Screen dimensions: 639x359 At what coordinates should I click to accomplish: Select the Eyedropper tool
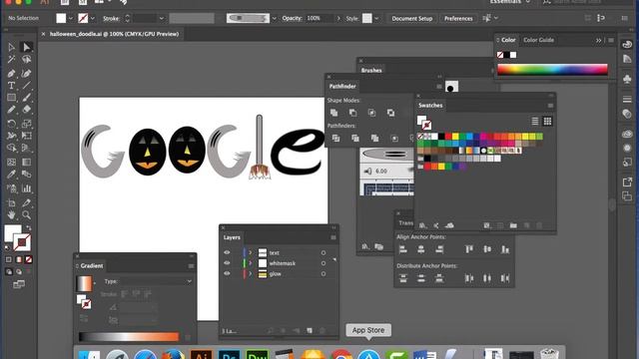[x=11, y=175]
